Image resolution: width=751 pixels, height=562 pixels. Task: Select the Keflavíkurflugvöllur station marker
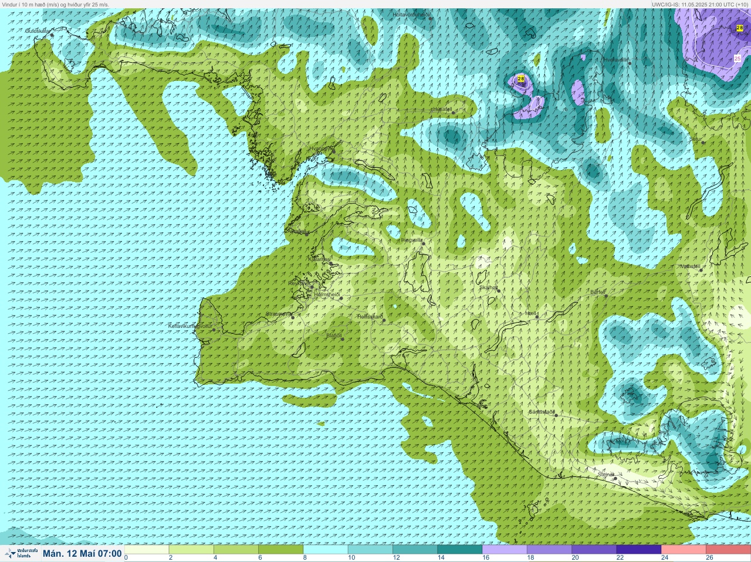tap(214, 330)
